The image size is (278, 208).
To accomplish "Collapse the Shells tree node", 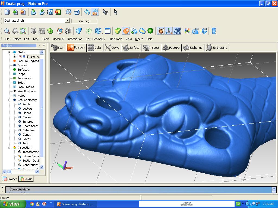I will (x=10, y=52).
